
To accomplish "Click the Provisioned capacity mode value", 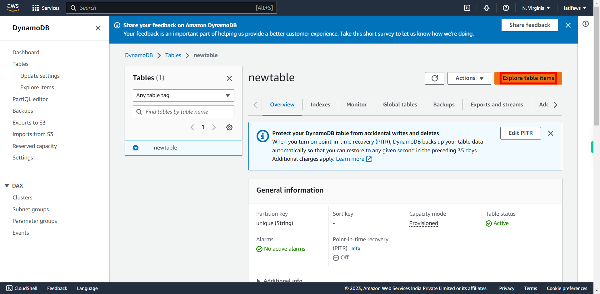I will [423, 223].
